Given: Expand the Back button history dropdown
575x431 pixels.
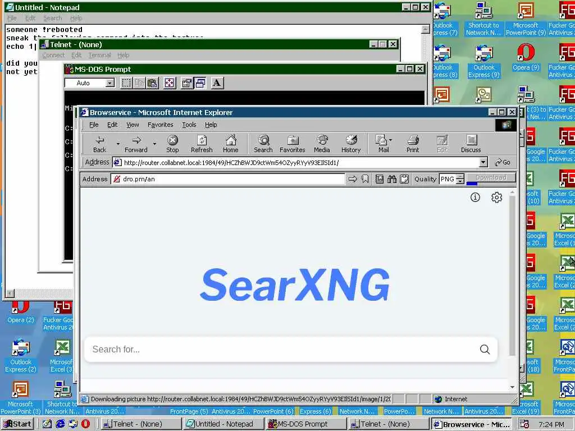Looking at the screenshot, I should pyautogui.click(x=118, y=144).
